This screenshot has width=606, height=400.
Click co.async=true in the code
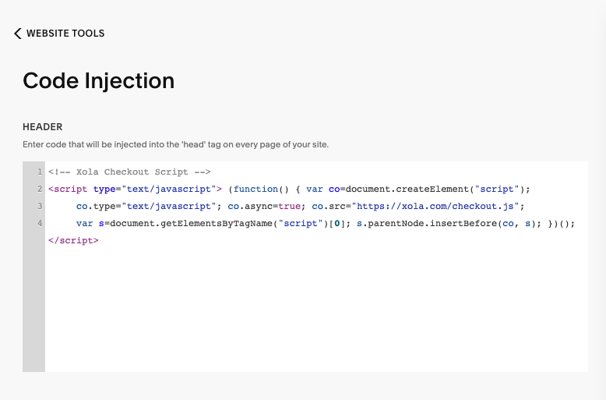[x=264, y=206]
